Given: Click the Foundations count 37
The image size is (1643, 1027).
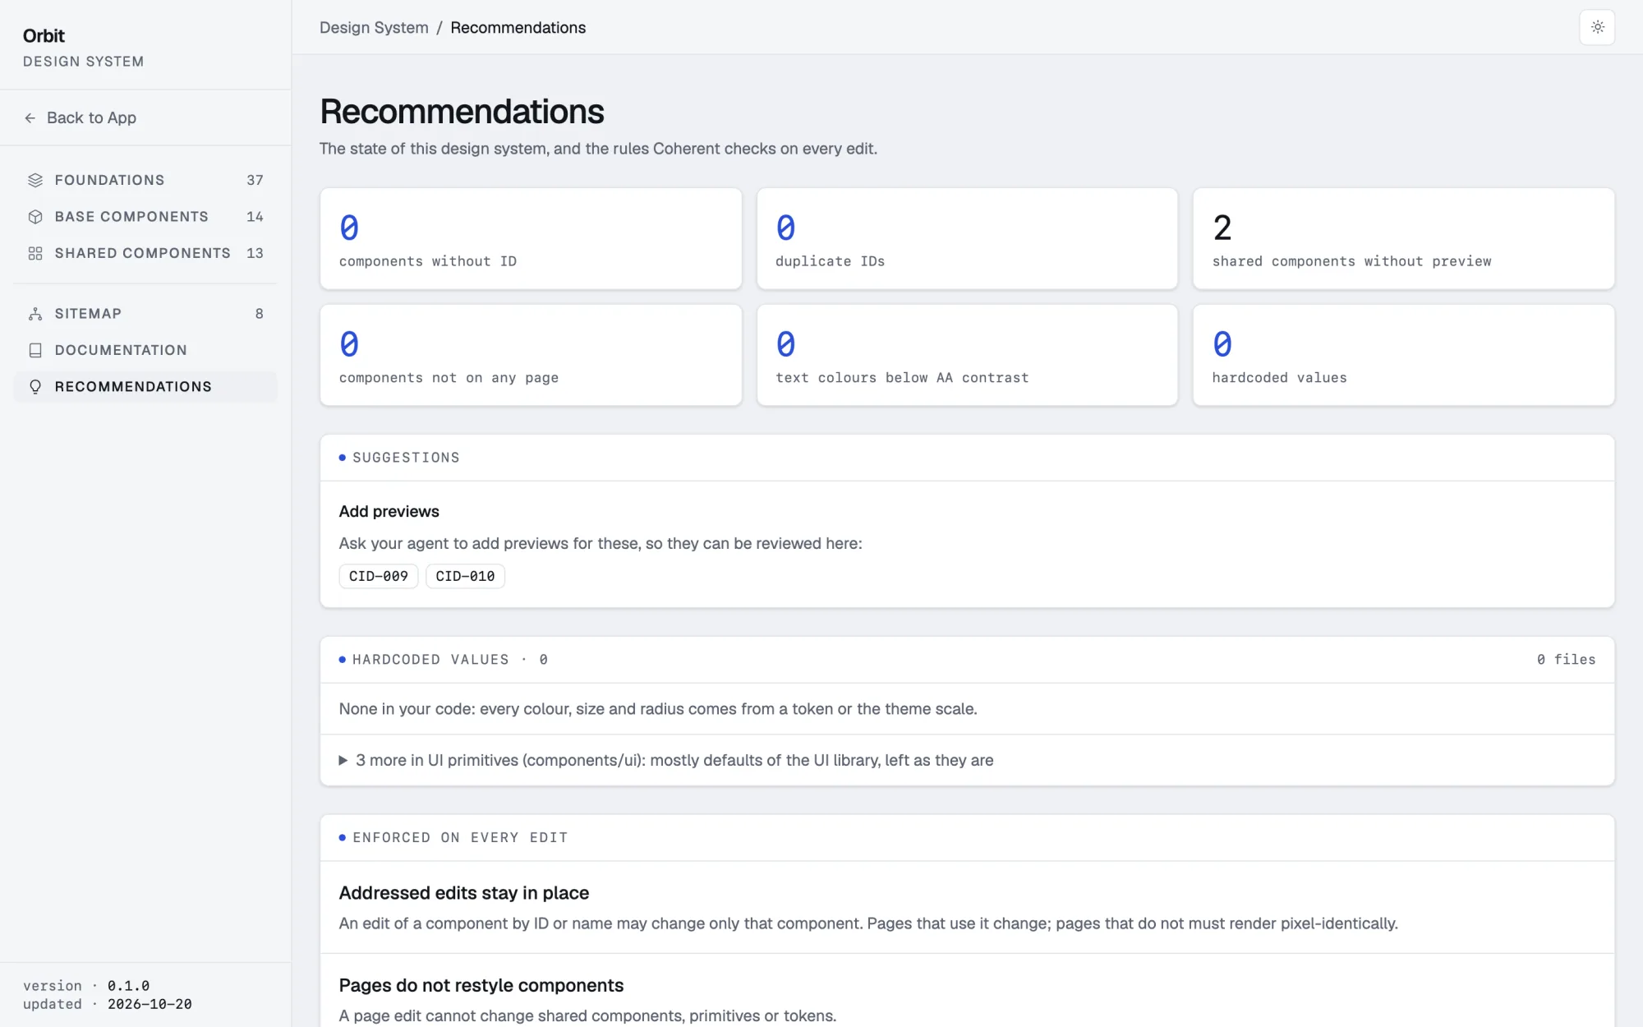Looking at the screenshot, I should (x=255, y=180).
